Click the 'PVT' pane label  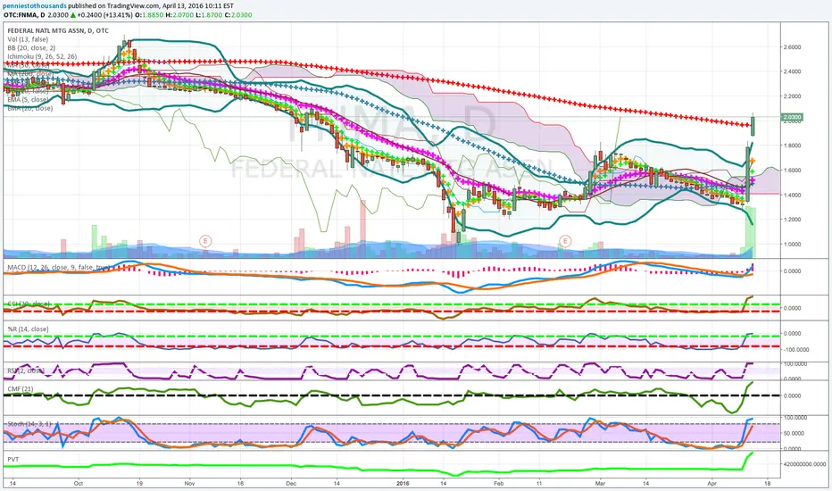[x=13, y=459]
